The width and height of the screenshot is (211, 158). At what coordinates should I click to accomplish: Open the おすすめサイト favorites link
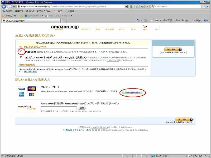click(34, 16)
